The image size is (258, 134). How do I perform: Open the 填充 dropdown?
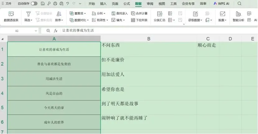pyautogui.click(x=118, y=20)
